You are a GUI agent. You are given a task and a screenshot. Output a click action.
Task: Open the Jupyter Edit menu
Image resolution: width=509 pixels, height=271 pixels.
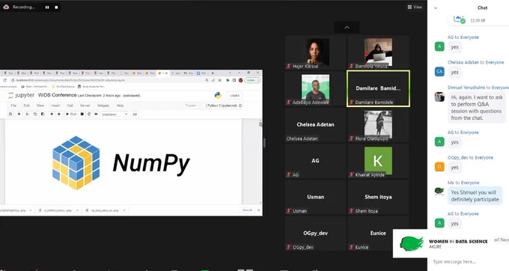27,106
